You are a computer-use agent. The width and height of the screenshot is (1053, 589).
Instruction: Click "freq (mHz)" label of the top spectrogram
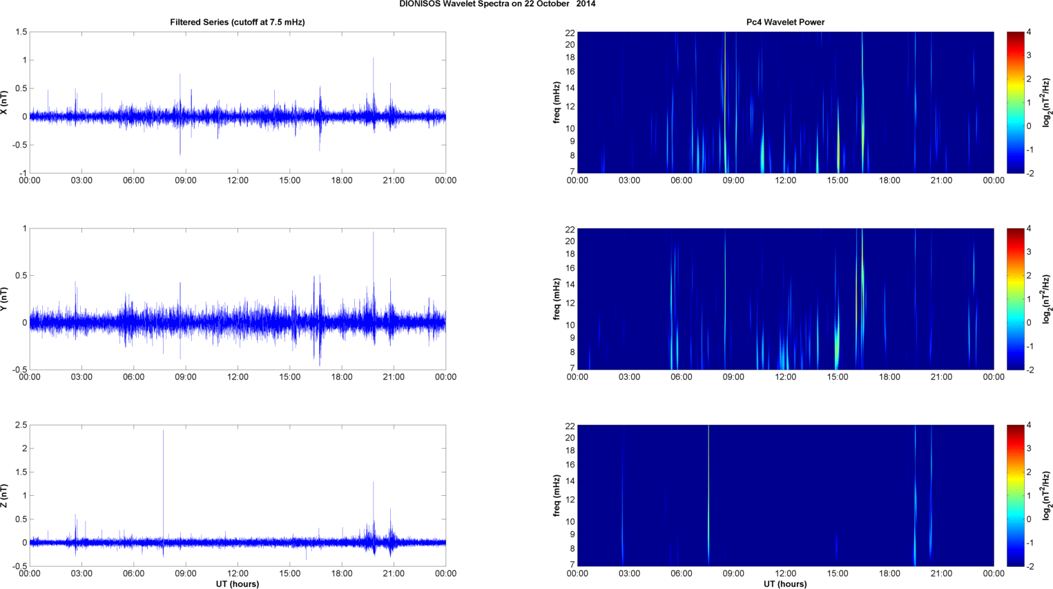coord(557,103)
